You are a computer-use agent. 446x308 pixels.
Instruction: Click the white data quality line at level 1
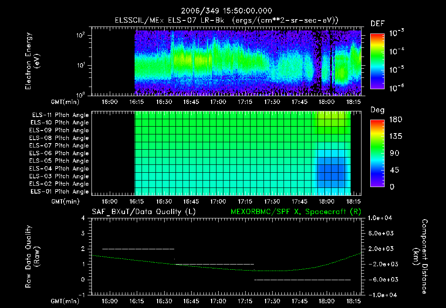pyautogui.click(x=215, y=264)
